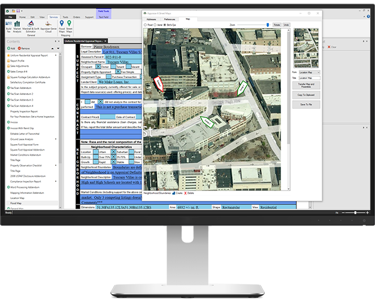Viewport: 375px width, 300px height.
Task: Click green plus beside Sales Comps 4-6
Action: click(8, 71)
